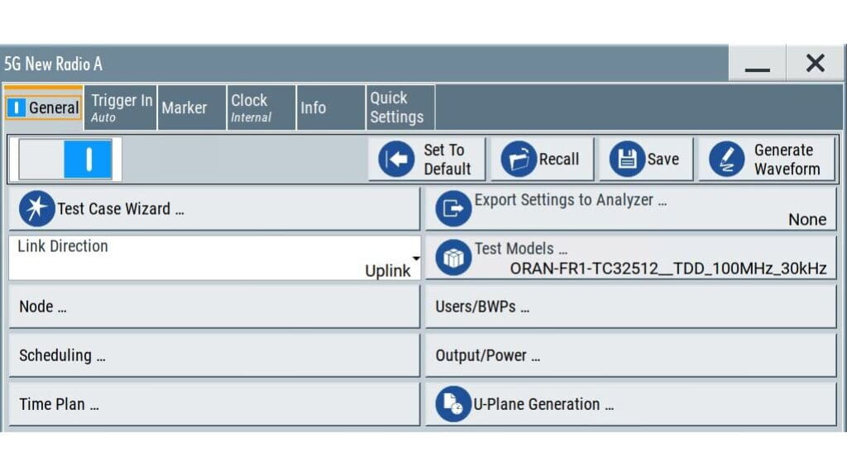847x476 pixels.
Task: Click the U-Plane Generation icon
Action: click(x=452, y=404)
